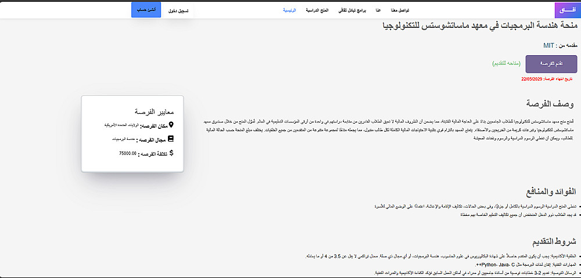The image size is (581, 278).
Task: Click the cost value 75000.00
Action: click(x=128, y=153)
